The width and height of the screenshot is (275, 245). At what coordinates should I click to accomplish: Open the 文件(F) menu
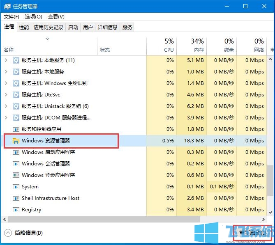12,17
